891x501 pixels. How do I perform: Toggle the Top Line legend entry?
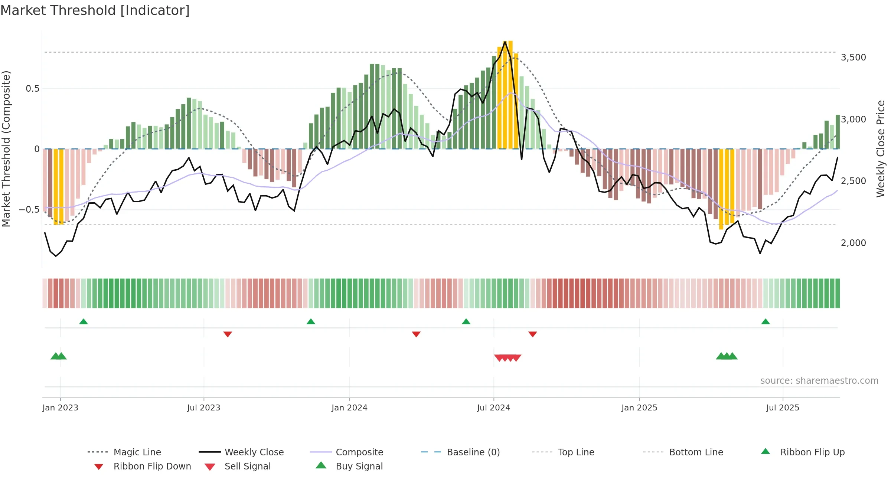[563, 452]
